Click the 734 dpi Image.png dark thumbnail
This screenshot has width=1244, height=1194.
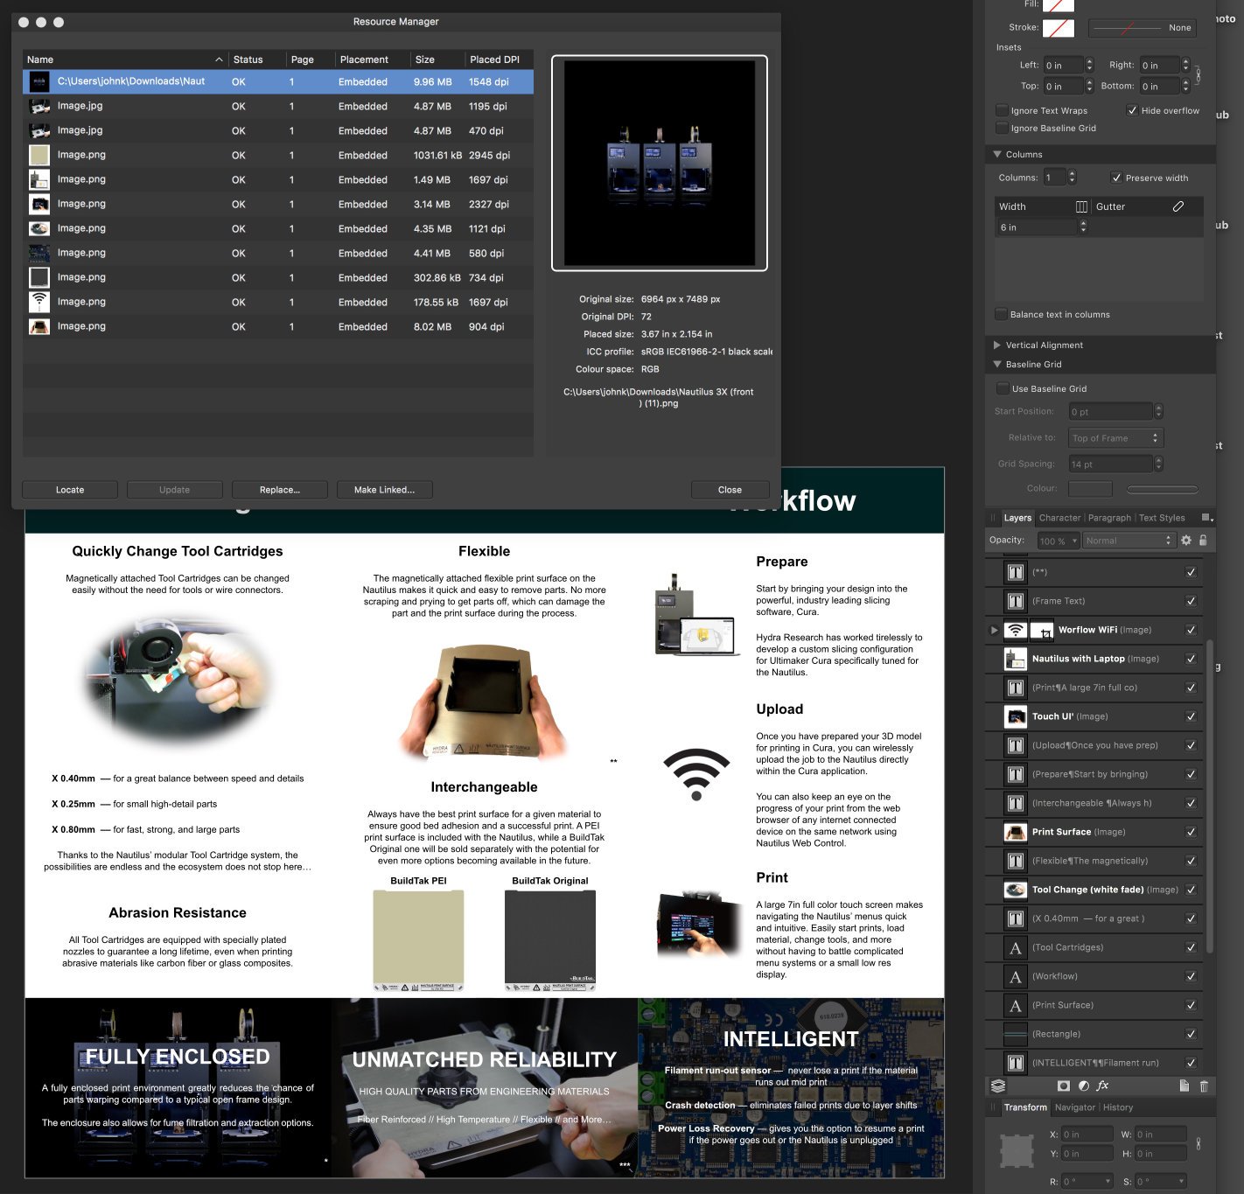pos(39,277)
